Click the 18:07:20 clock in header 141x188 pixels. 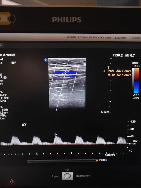click(x=135, y=38)
